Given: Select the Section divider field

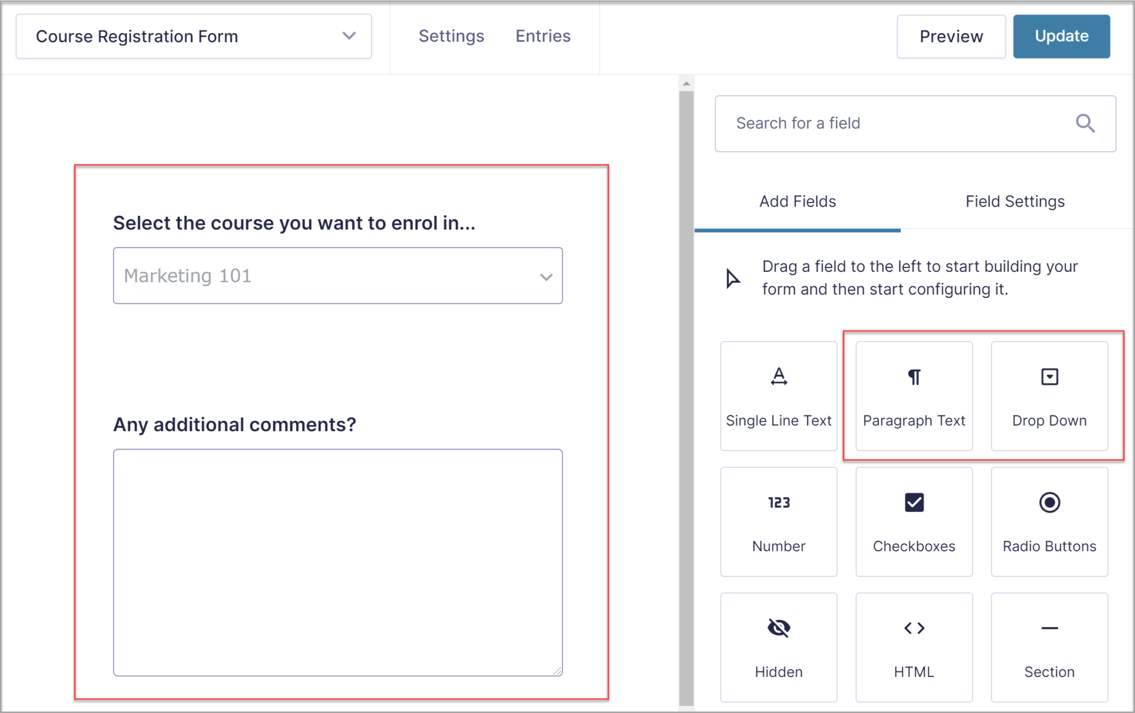Looking at the screenshot, I should pos(1049,646).
